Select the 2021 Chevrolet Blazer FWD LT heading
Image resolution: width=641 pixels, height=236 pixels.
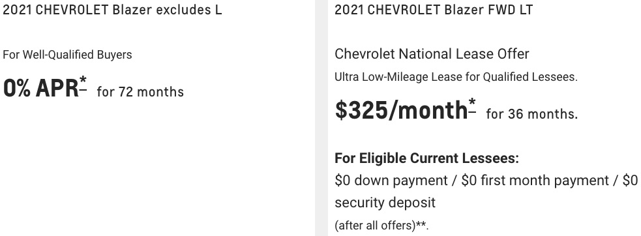click(x=434, y=10)
